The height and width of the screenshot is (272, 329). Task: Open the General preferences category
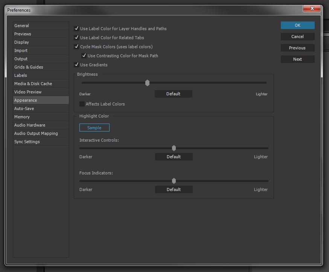41,26
